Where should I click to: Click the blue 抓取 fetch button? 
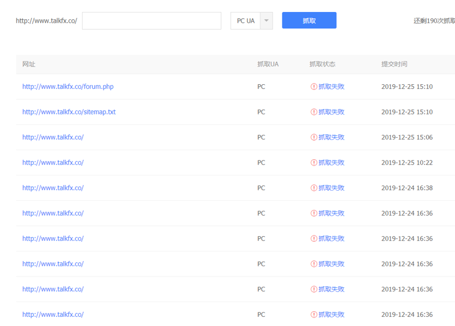[309, 20]
